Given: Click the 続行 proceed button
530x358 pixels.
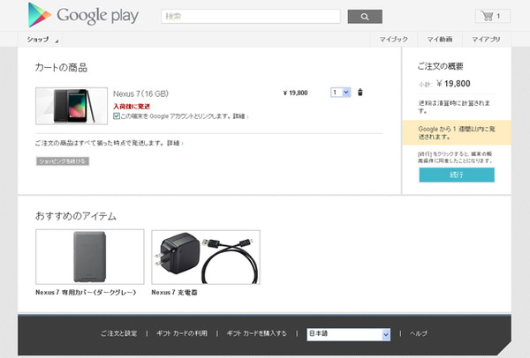Looking at the screenshot, I should pos(457,175).
